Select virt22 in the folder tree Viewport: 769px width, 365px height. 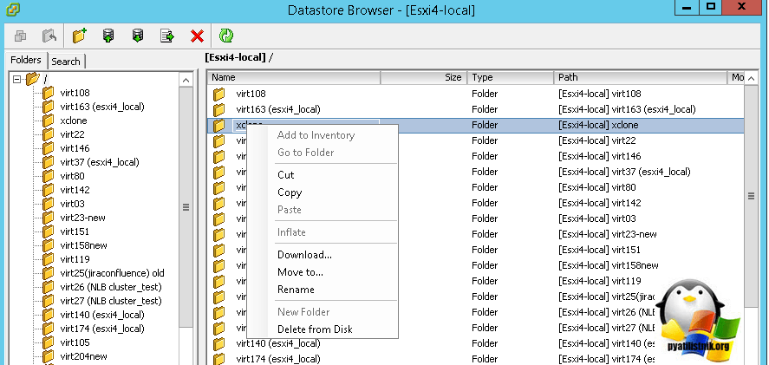[x=72, y=134]
